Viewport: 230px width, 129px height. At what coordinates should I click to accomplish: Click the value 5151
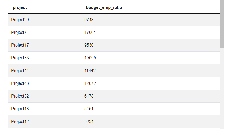tap(89, 109)
